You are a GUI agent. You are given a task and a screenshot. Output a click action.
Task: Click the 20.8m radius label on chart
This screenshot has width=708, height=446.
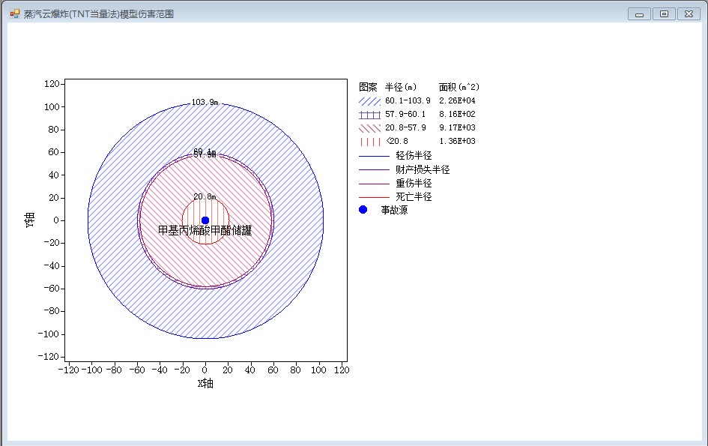pyautogui.click(x=205, y=196)
